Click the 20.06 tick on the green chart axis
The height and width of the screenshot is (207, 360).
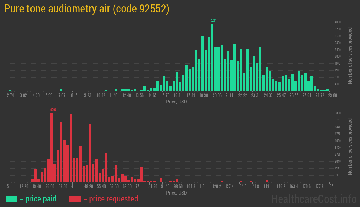point(217,95)
